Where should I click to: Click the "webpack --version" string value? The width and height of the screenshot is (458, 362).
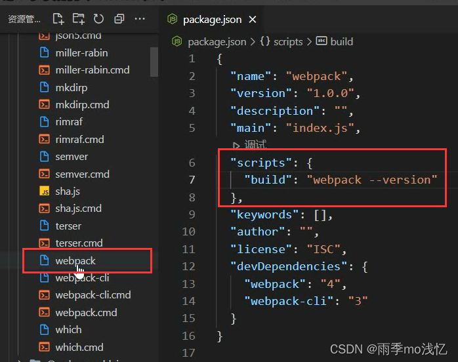click(x=371, y=180)
